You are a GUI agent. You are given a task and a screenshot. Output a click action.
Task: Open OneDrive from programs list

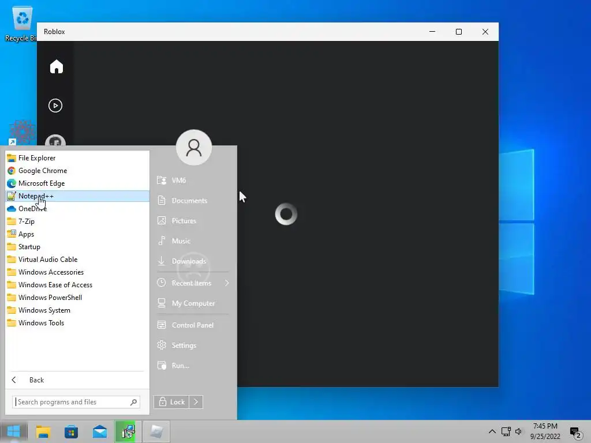77,209
